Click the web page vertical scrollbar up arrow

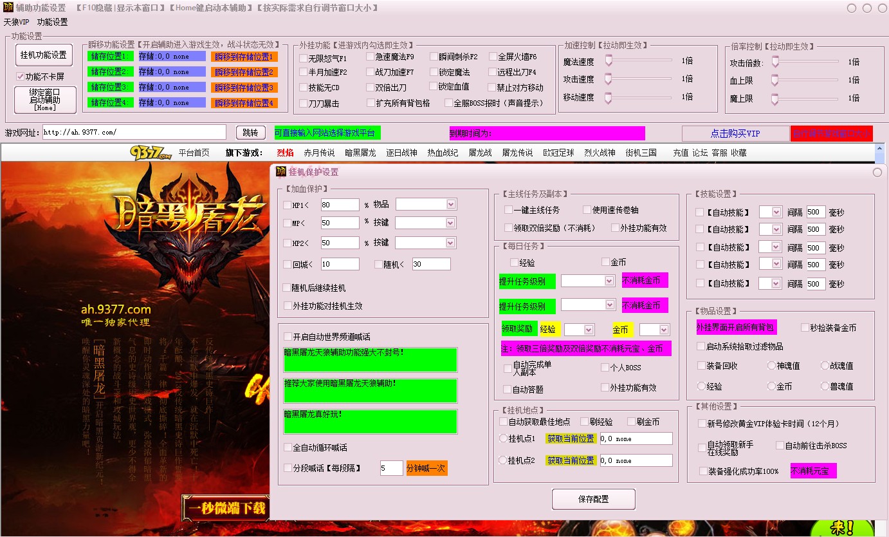(x=880, y=149)
